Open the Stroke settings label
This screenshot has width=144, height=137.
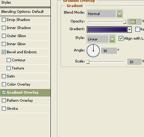tap(12, 108)
